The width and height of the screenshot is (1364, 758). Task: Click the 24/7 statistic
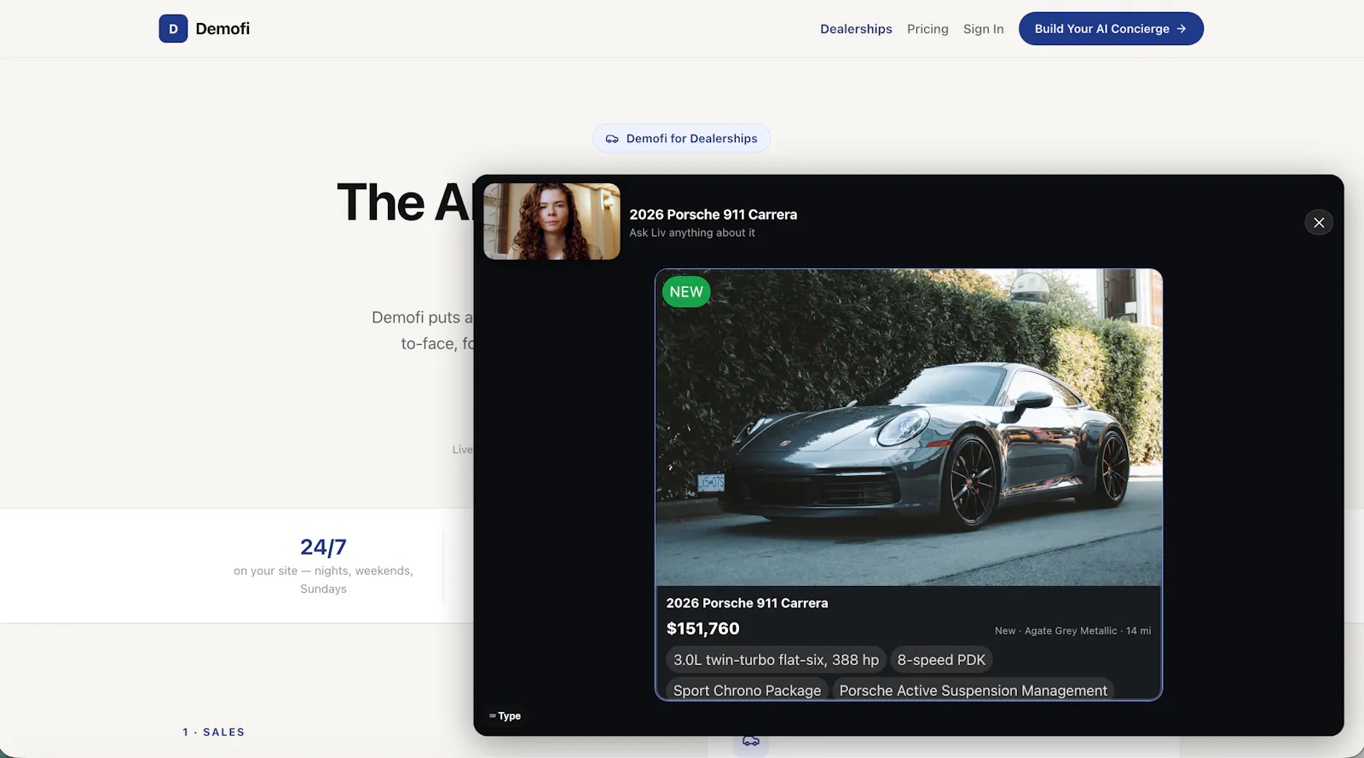[x=323, y=547]
